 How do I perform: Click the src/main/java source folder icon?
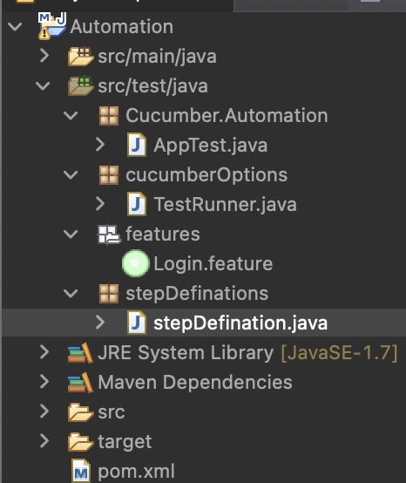click(x=80, y=57)
